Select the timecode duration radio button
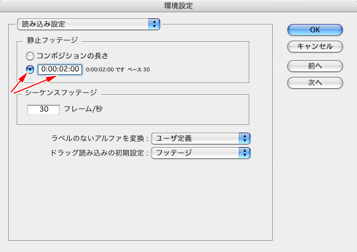 (31, 69)
